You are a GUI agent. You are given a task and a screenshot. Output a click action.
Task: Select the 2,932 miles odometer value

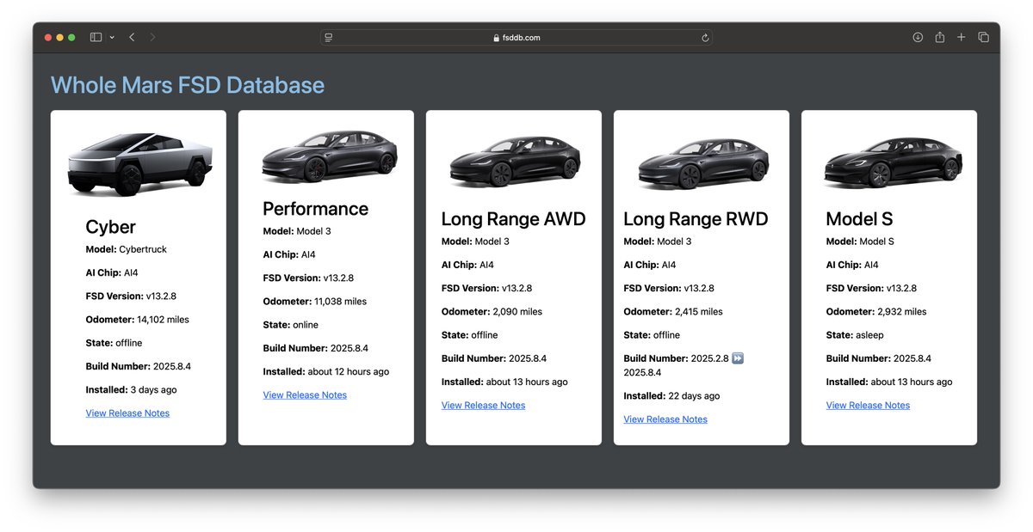902,312
